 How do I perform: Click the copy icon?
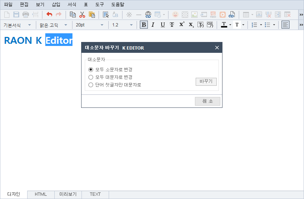(x=73, y=15)
